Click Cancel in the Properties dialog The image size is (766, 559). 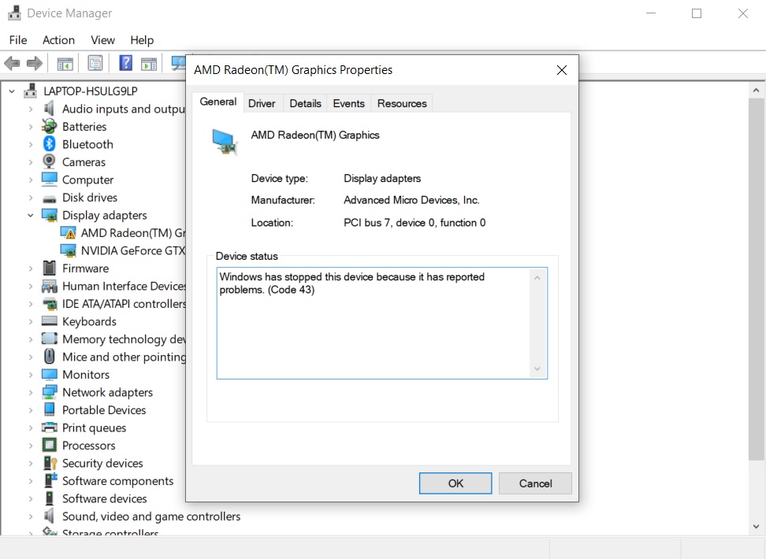click(535, 483)
